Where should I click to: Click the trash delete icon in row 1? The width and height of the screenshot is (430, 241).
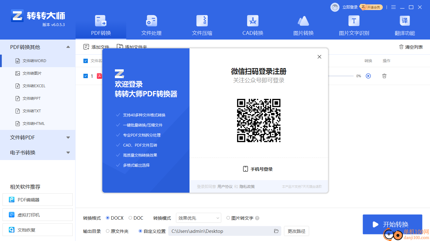(384, 76)
